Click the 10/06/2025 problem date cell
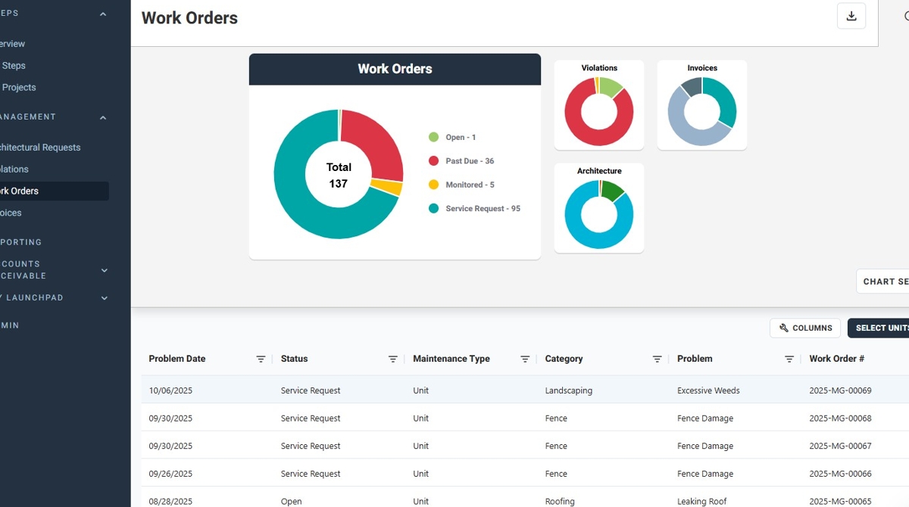The width and height of the screenshot is (909, 507). tap(170, 391)
